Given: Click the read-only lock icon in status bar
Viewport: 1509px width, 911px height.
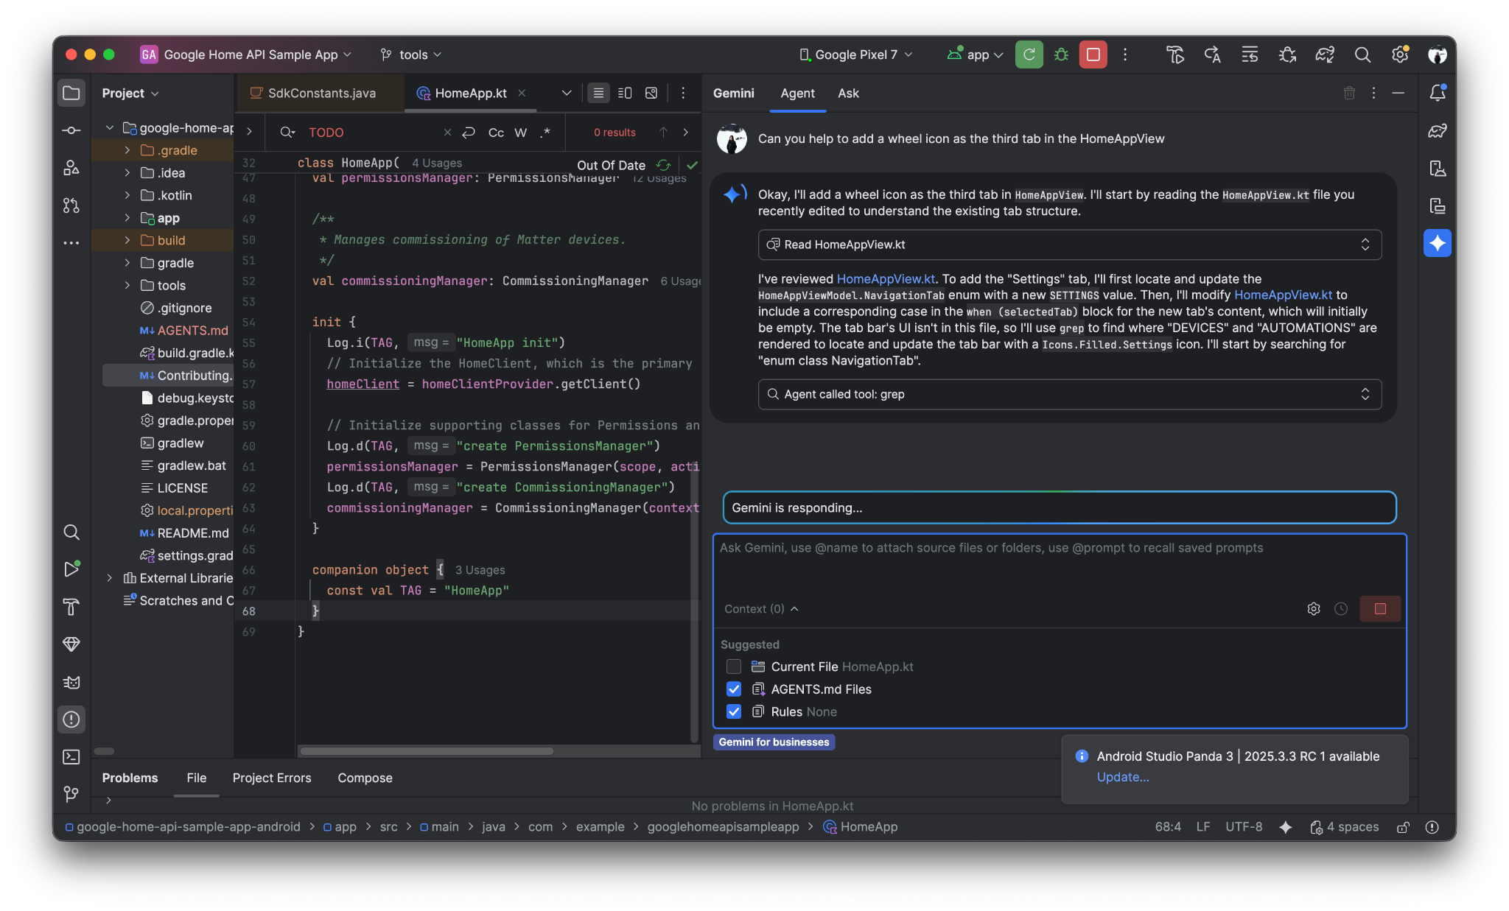Looking at the screenshot, I should tap(1404, 827).
